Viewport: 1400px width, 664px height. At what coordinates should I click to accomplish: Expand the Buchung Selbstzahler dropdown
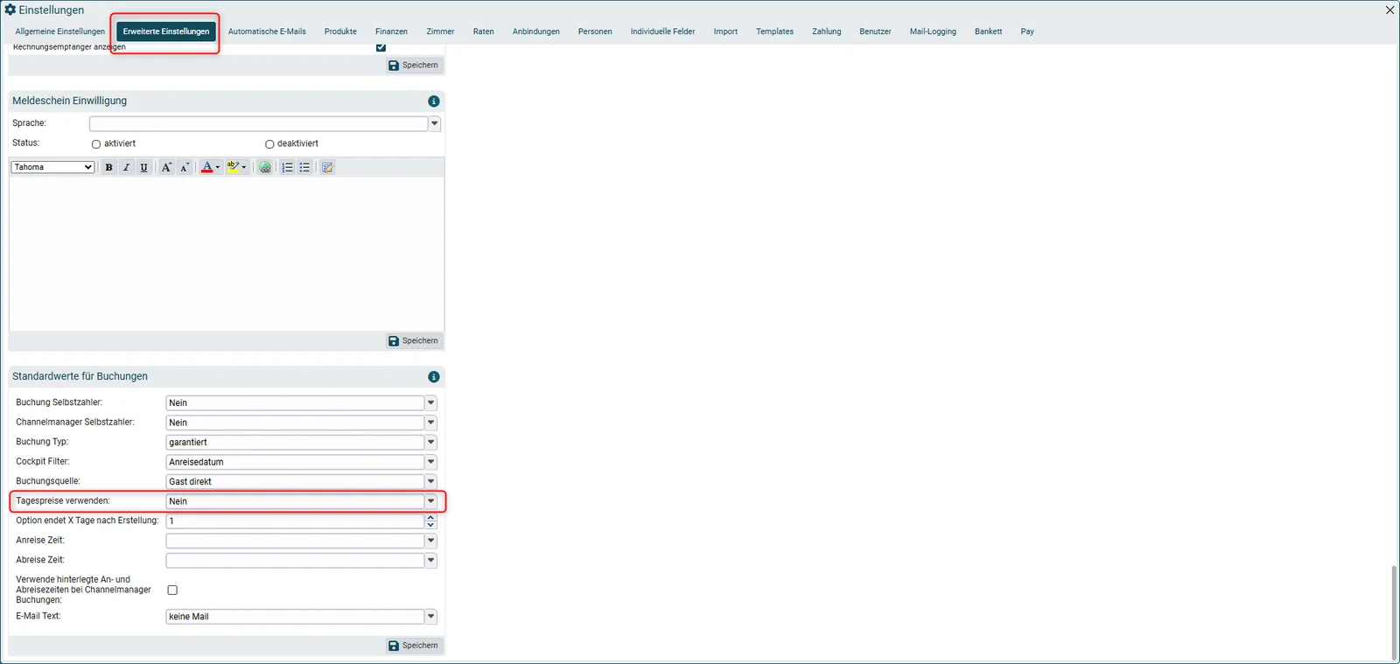click(x=430, y=403)
